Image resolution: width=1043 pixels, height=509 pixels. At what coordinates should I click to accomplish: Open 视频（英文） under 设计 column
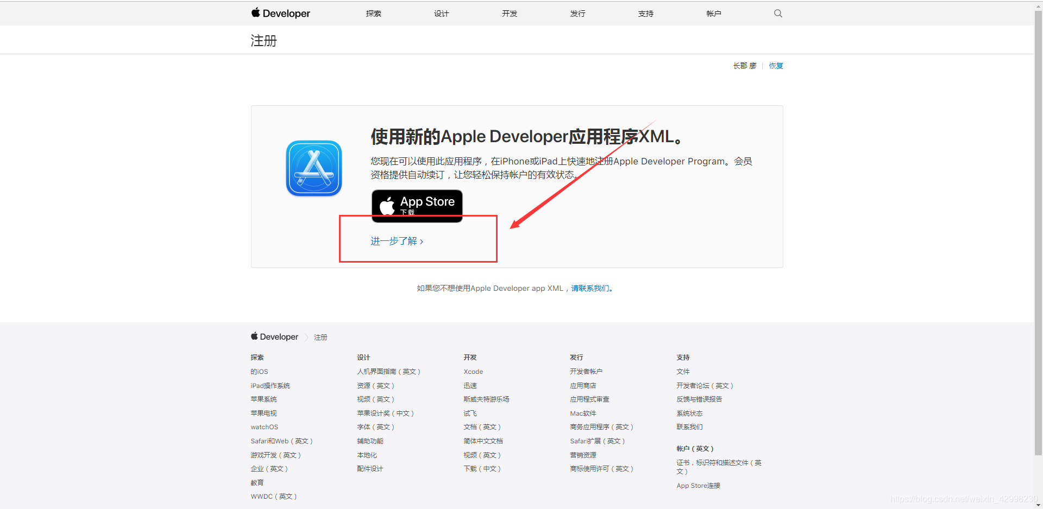[x=375, y=399]
